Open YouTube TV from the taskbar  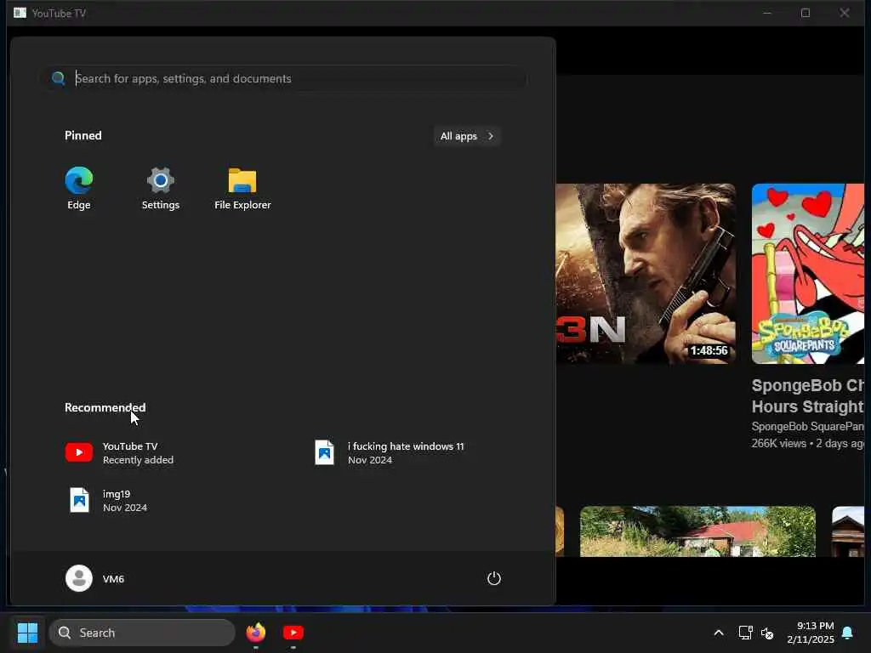[293, 633]
